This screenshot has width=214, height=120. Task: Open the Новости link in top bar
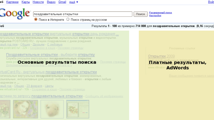pos(38,2)
